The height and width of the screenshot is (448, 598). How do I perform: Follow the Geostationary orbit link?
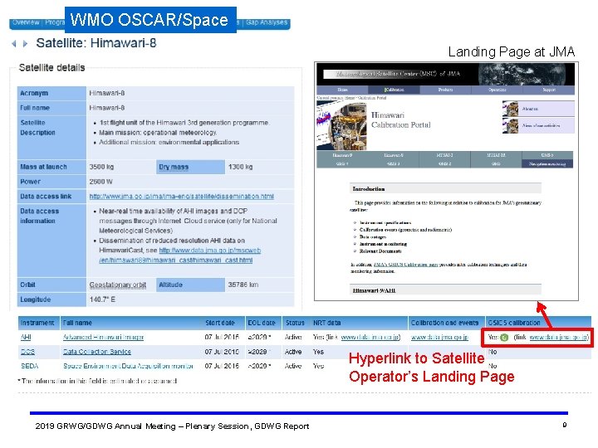[x=117, y=285]
